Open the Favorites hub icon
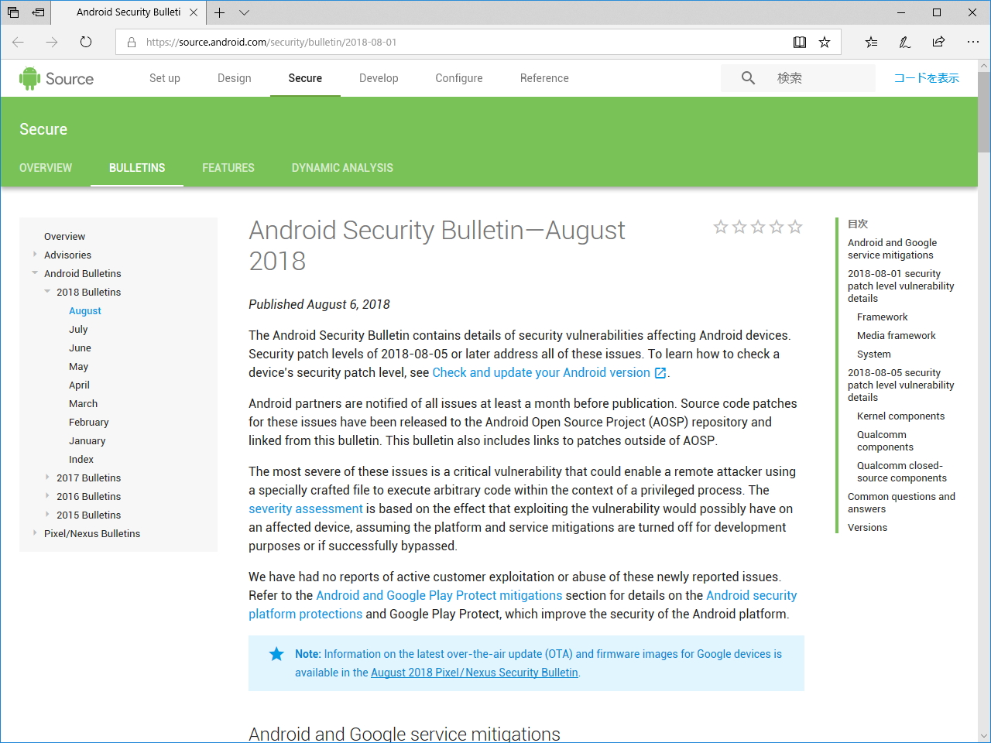 871,42
